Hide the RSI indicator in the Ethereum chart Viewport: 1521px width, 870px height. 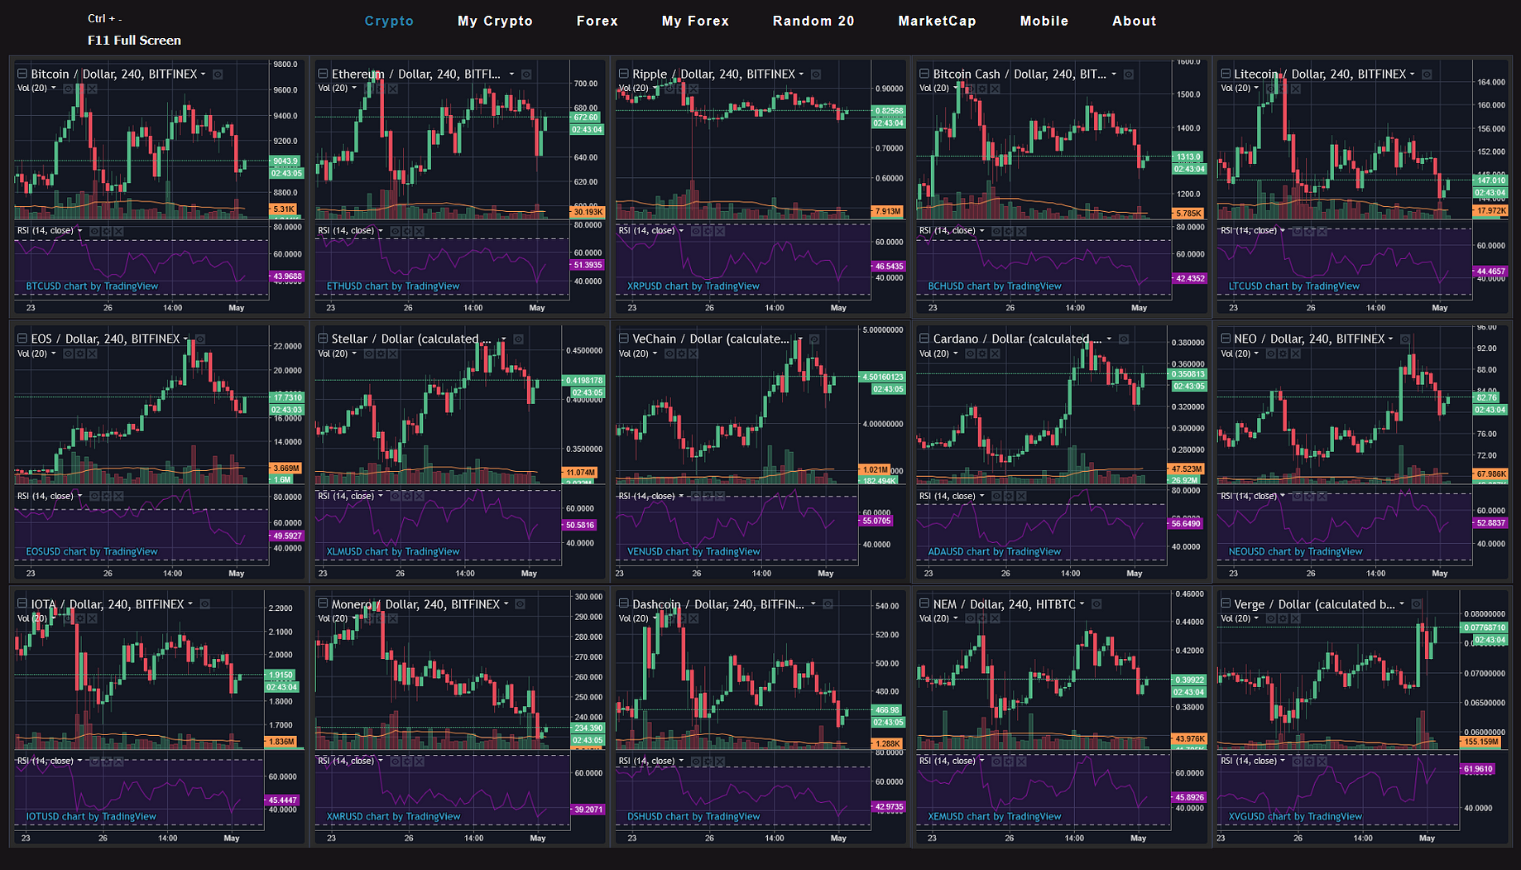point(395,232)
